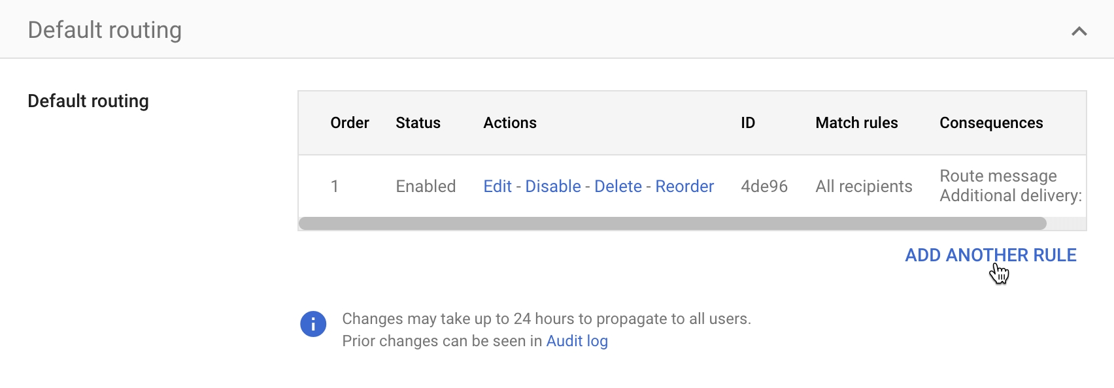Click the Match rules column header
The width and height of the screenshot is (1114, 388).
856,123
